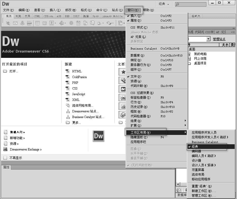This screenshot has height=199, width=237.
Task: Click the Dw badge on welcome screen
Action: point(98,136)
